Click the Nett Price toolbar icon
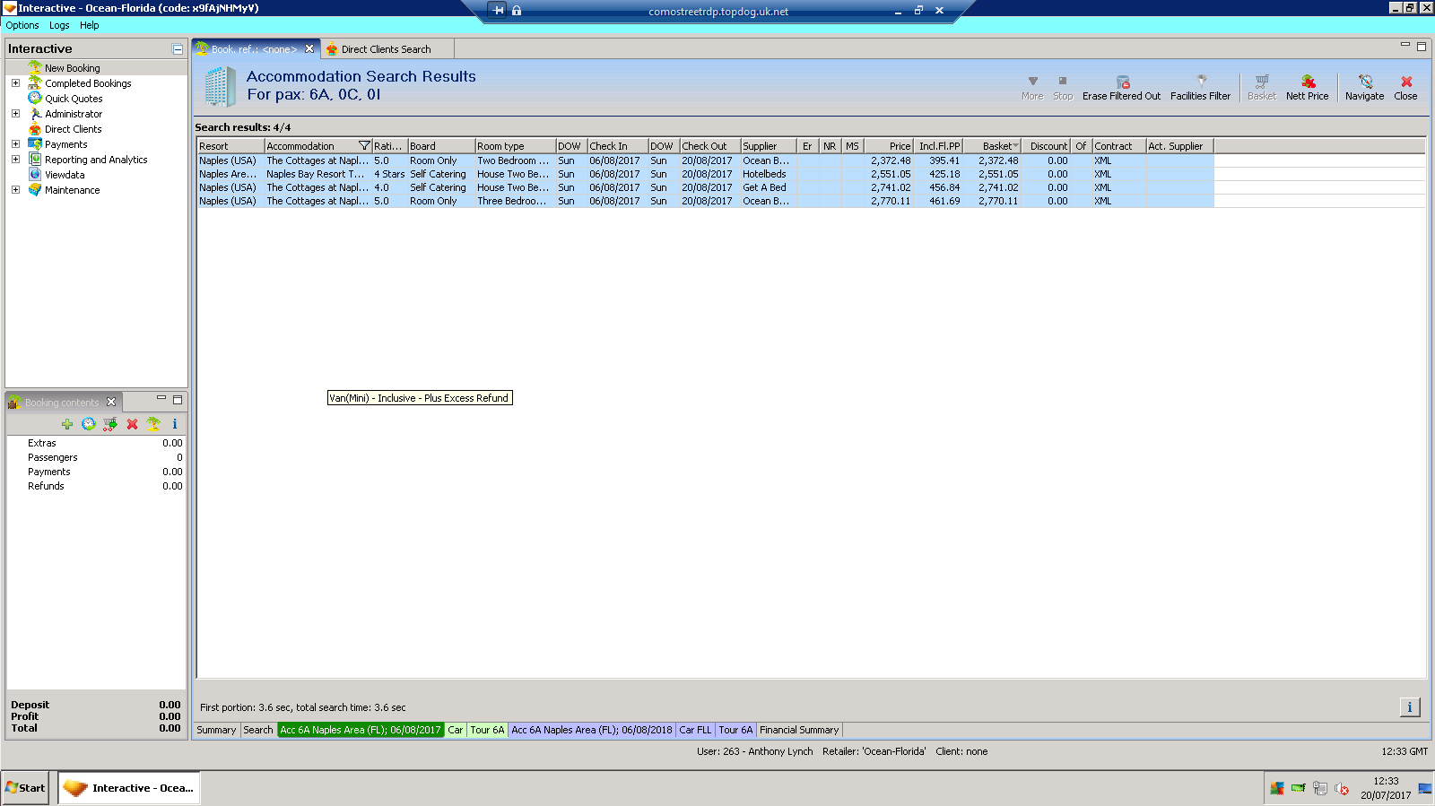 (1308, 82)
